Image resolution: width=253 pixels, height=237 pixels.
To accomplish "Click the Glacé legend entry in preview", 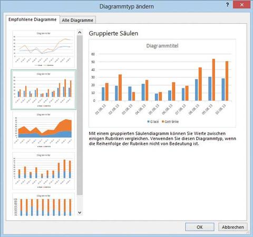I will click(153, 122).
